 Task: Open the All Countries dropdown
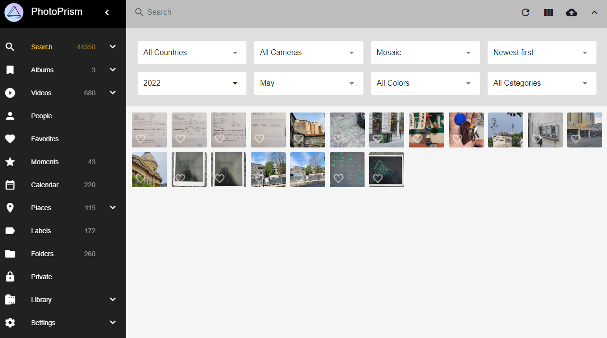tap(191, 52)
